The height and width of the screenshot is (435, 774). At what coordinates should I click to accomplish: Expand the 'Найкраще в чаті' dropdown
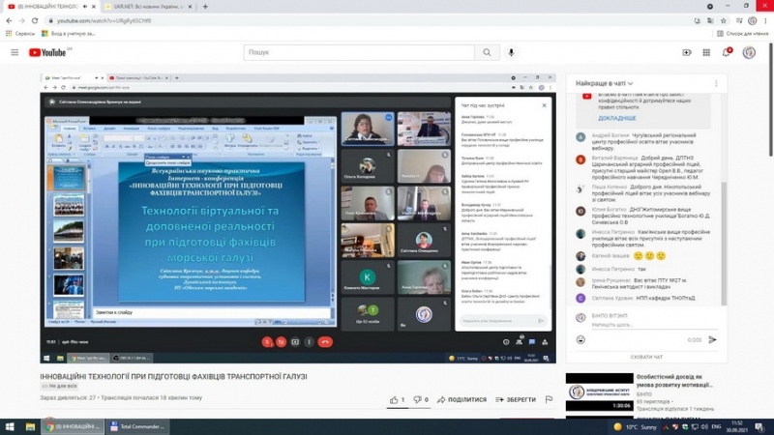(606, 84)
